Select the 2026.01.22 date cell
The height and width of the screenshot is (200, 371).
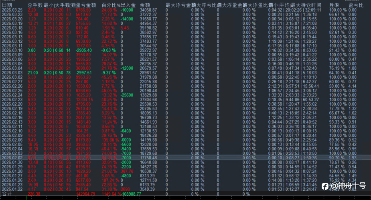[x=12, y=189]
